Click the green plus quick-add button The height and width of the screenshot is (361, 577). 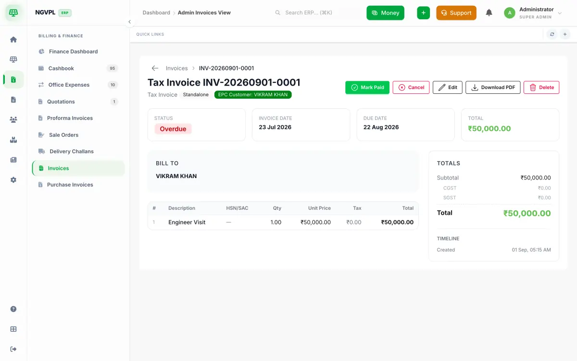[423, 13]
